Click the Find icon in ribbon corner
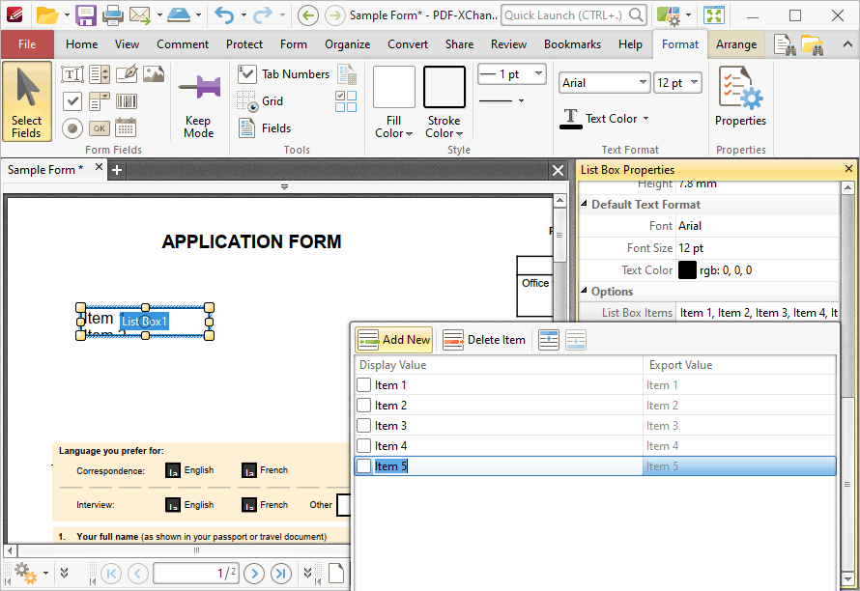The image size is (860, 591). click(785, 45)
